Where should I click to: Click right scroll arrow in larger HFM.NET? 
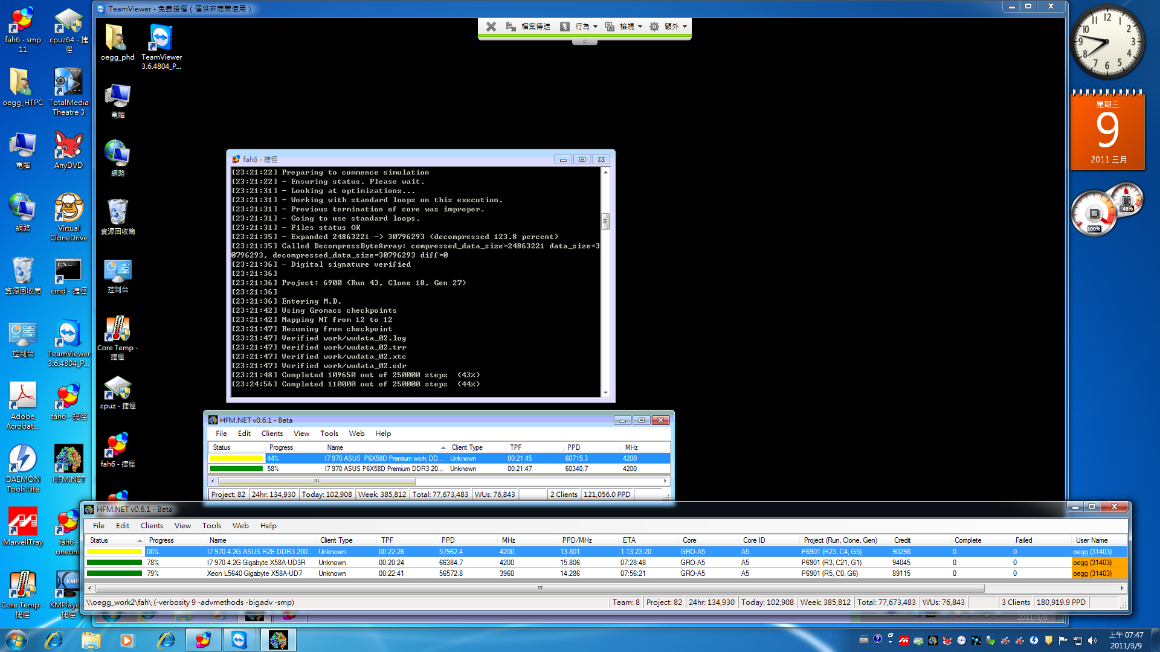(1122, 588)
